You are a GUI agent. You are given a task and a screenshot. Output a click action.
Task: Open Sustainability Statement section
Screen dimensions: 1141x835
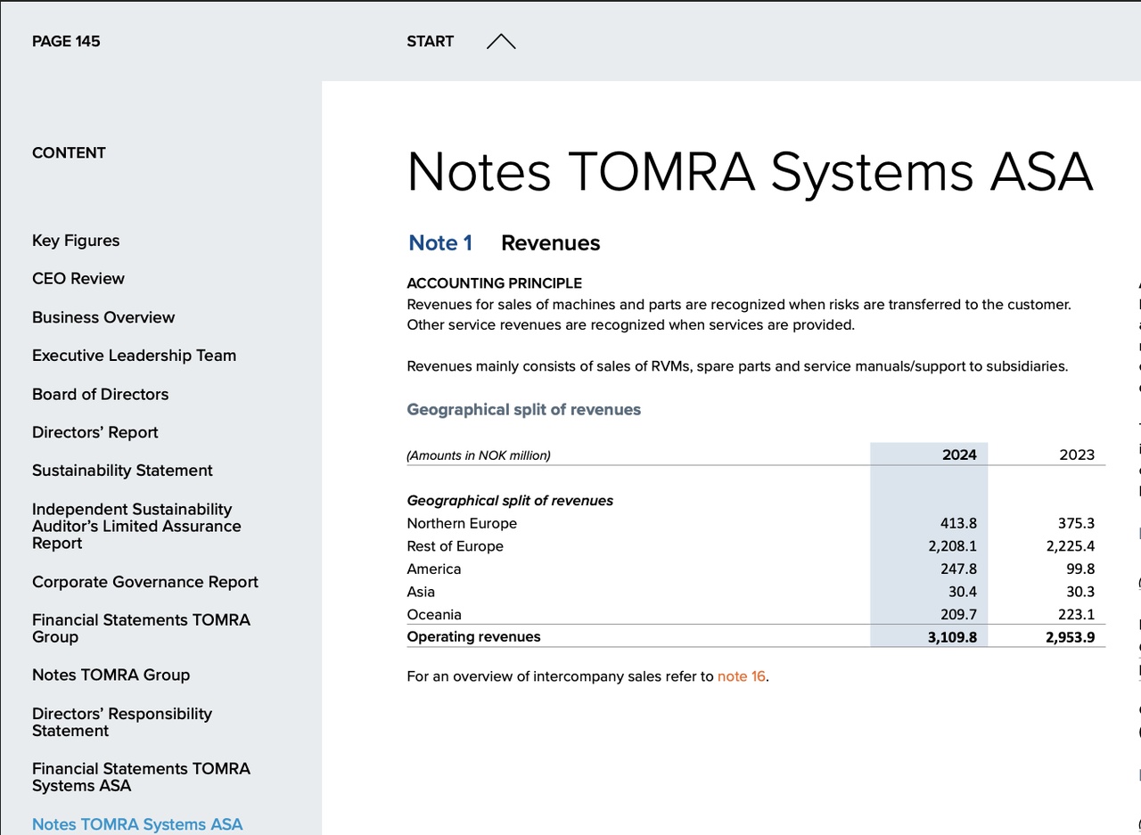(x=122, y=471)
